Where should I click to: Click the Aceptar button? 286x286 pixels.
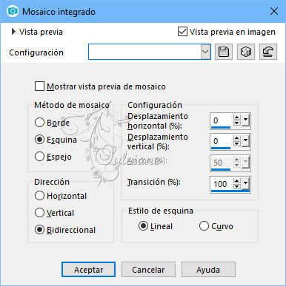point(88,270)
